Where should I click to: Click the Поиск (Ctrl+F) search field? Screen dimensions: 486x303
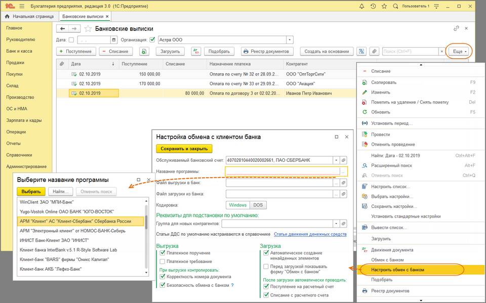[411, 52]
